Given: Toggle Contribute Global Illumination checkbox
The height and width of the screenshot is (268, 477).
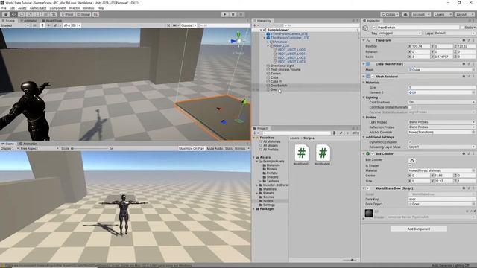Looking at the screenshot, I should (x=410, y=107).
